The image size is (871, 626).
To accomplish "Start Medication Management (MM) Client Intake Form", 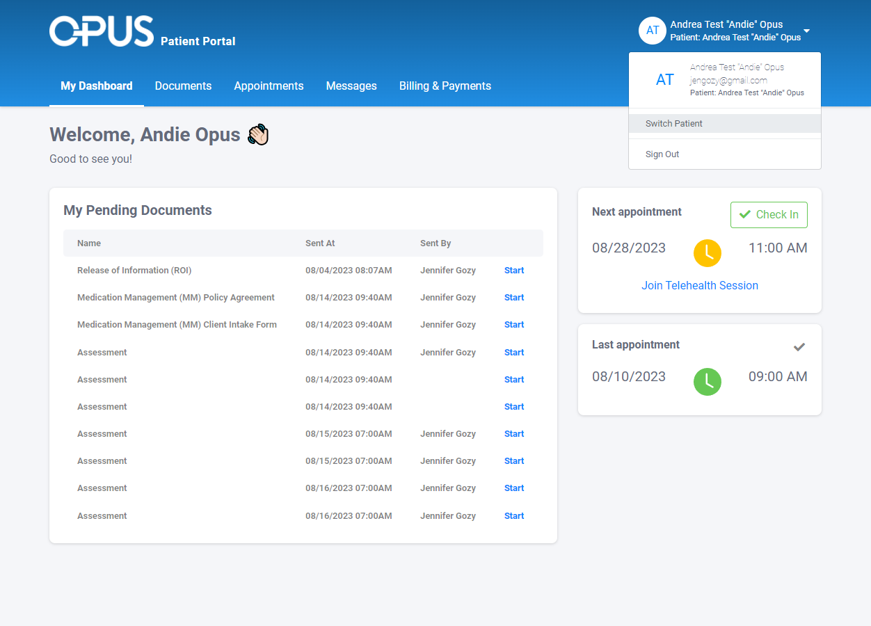I will pos(514,325).
